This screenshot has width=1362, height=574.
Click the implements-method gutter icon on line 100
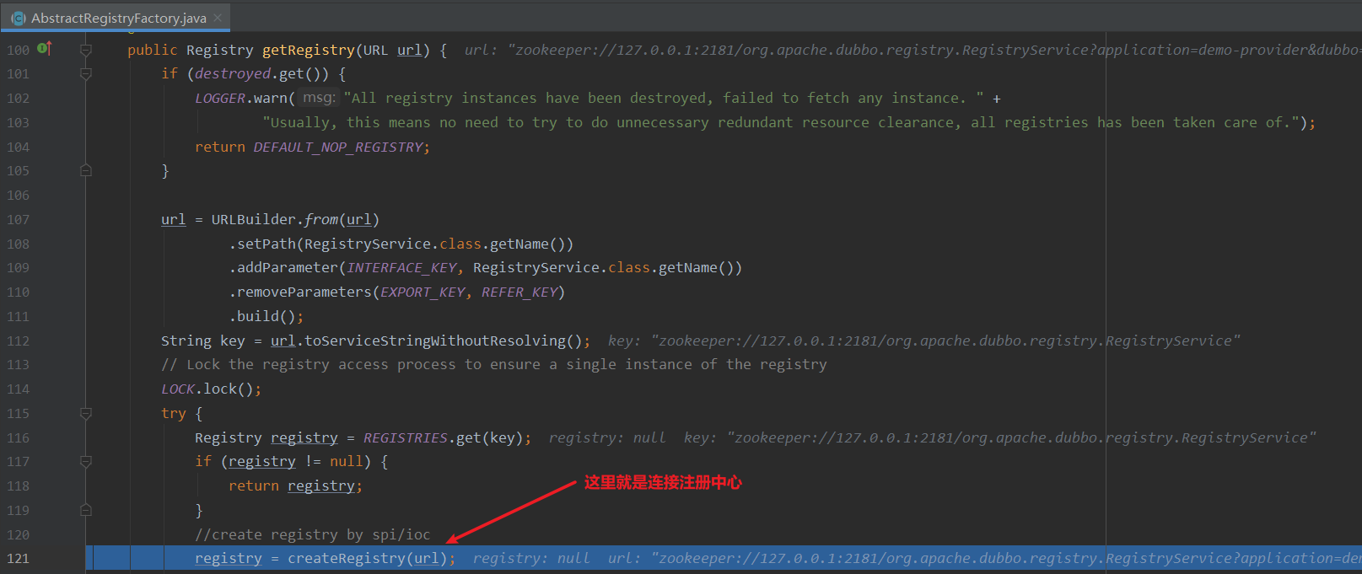tap(45, 49)
